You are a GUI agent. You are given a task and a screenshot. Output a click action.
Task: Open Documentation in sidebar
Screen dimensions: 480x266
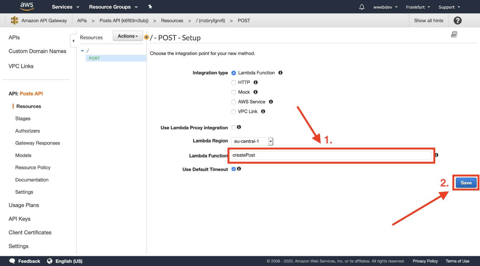tap(32, 180)
